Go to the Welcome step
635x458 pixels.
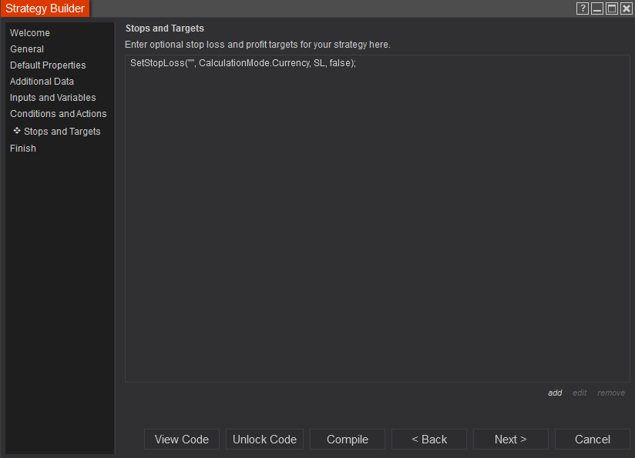(x=30, y=33)
